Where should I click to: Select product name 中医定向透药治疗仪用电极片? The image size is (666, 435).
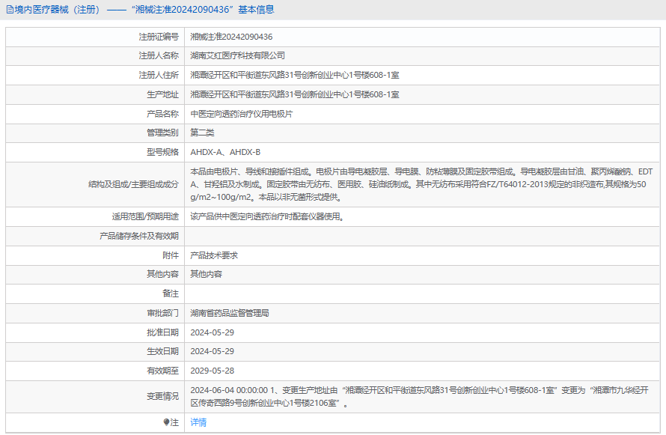241,114
